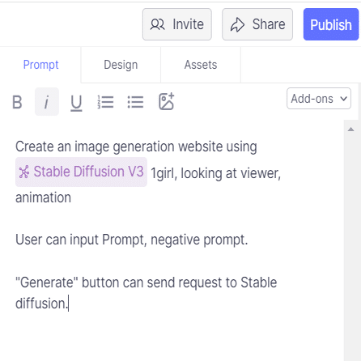Screen dimensions: 361x361
Task: Add an image to the prompt
Action: (166, 102)
